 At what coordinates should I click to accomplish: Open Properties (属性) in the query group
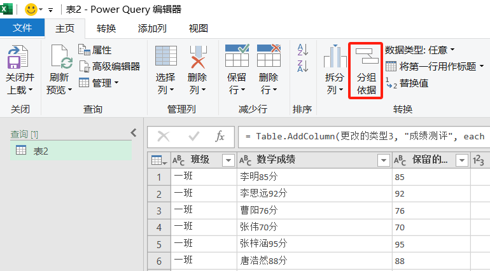95,50
